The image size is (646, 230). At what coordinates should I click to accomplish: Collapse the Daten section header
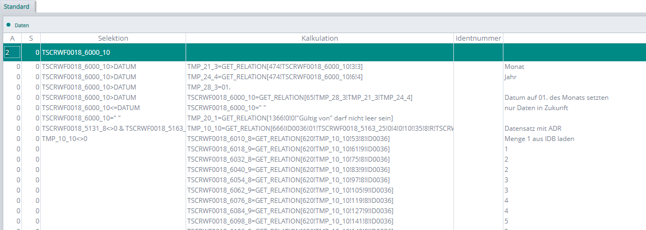point(22,25)
